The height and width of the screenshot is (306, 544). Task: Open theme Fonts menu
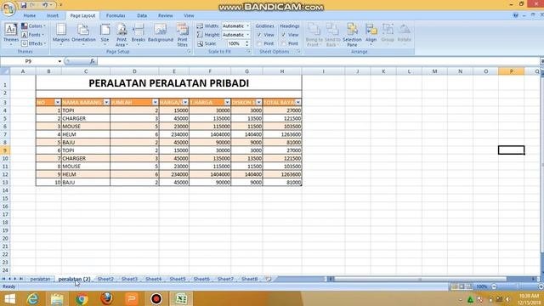(x=33, y=35)
